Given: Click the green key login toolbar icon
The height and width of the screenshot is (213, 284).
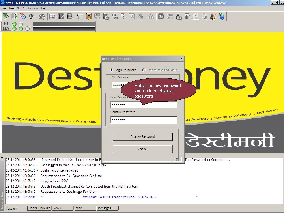Looking at the screenshot, I should (x=6, y=17).
